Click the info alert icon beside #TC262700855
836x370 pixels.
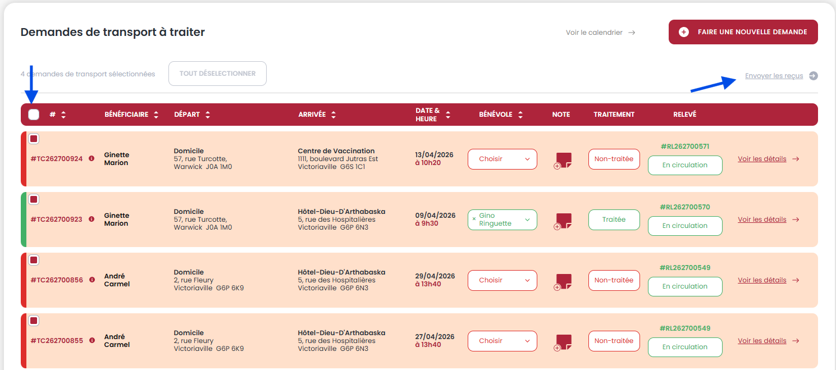point(92,341)
